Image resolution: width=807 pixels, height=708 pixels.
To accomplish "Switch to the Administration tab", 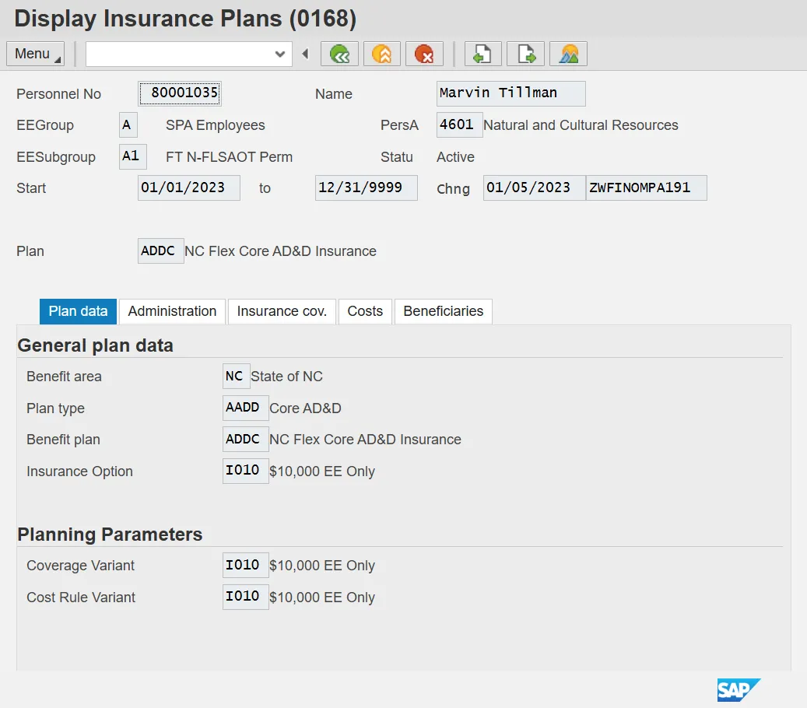I will [173, 311].
